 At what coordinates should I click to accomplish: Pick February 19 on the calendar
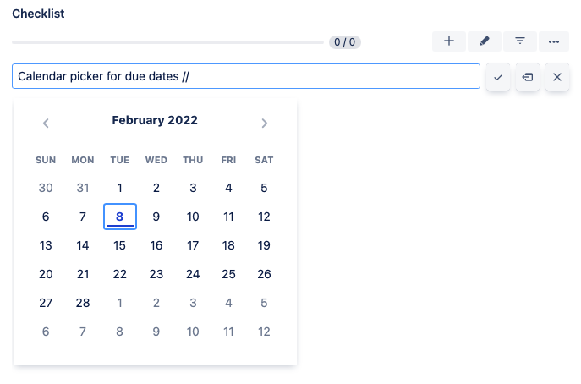pos(264,245)
